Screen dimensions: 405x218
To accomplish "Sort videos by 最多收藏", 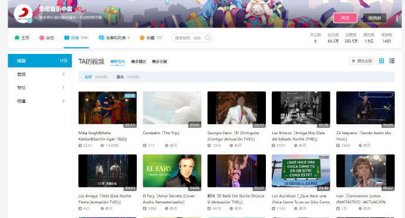I will click(x=160, y=62).
